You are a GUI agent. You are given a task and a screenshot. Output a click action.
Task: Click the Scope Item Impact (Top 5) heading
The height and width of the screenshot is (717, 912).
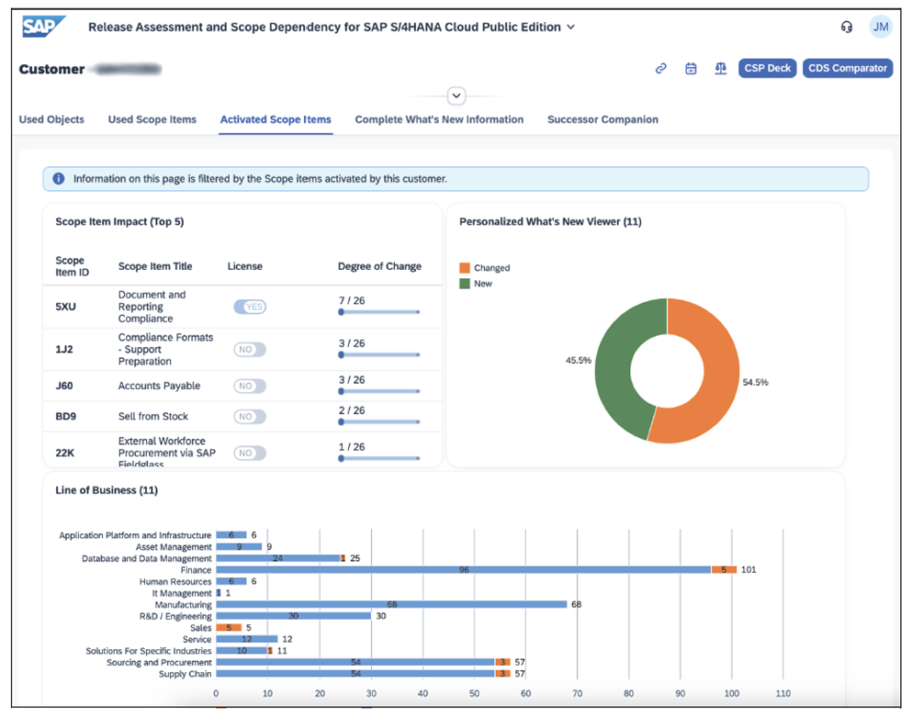coord(119,221)
